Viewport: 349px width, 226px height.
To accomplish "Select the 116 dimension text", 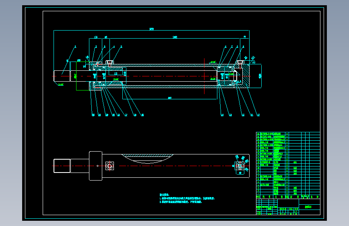I will tap(96, 37).
